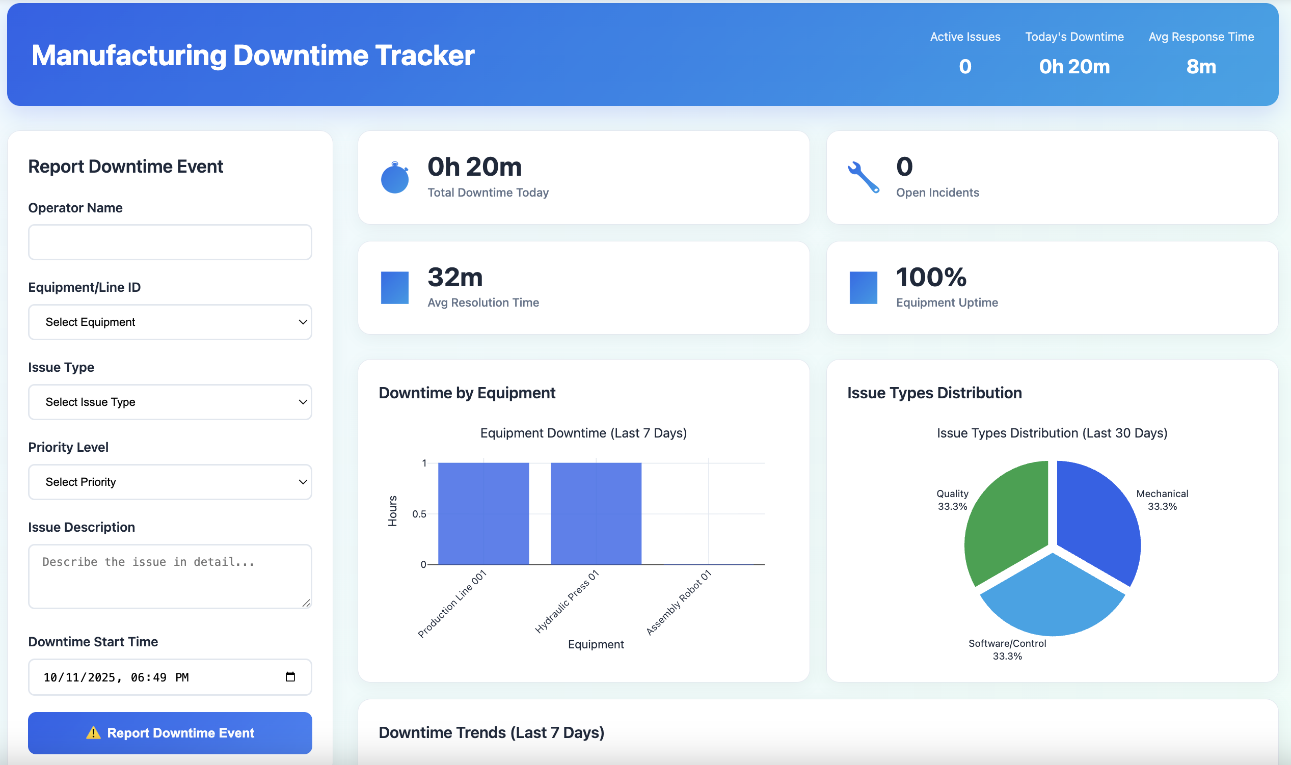The width and height of the screenshot is (1291, 765).
Task: Click the Issue Description text area
Action: point(170,576)
